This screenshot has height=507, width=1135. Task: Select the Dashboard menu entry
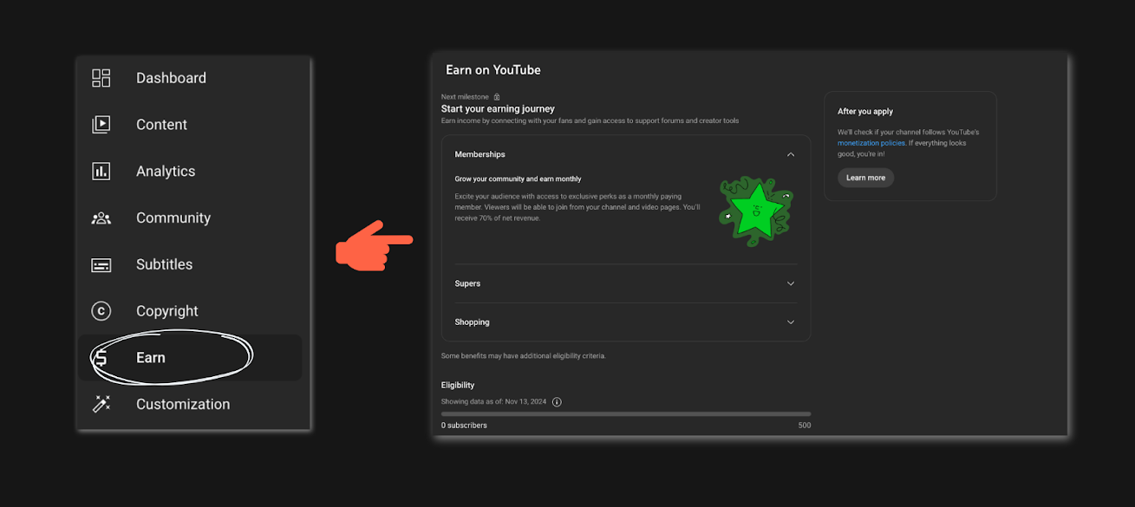171,77
